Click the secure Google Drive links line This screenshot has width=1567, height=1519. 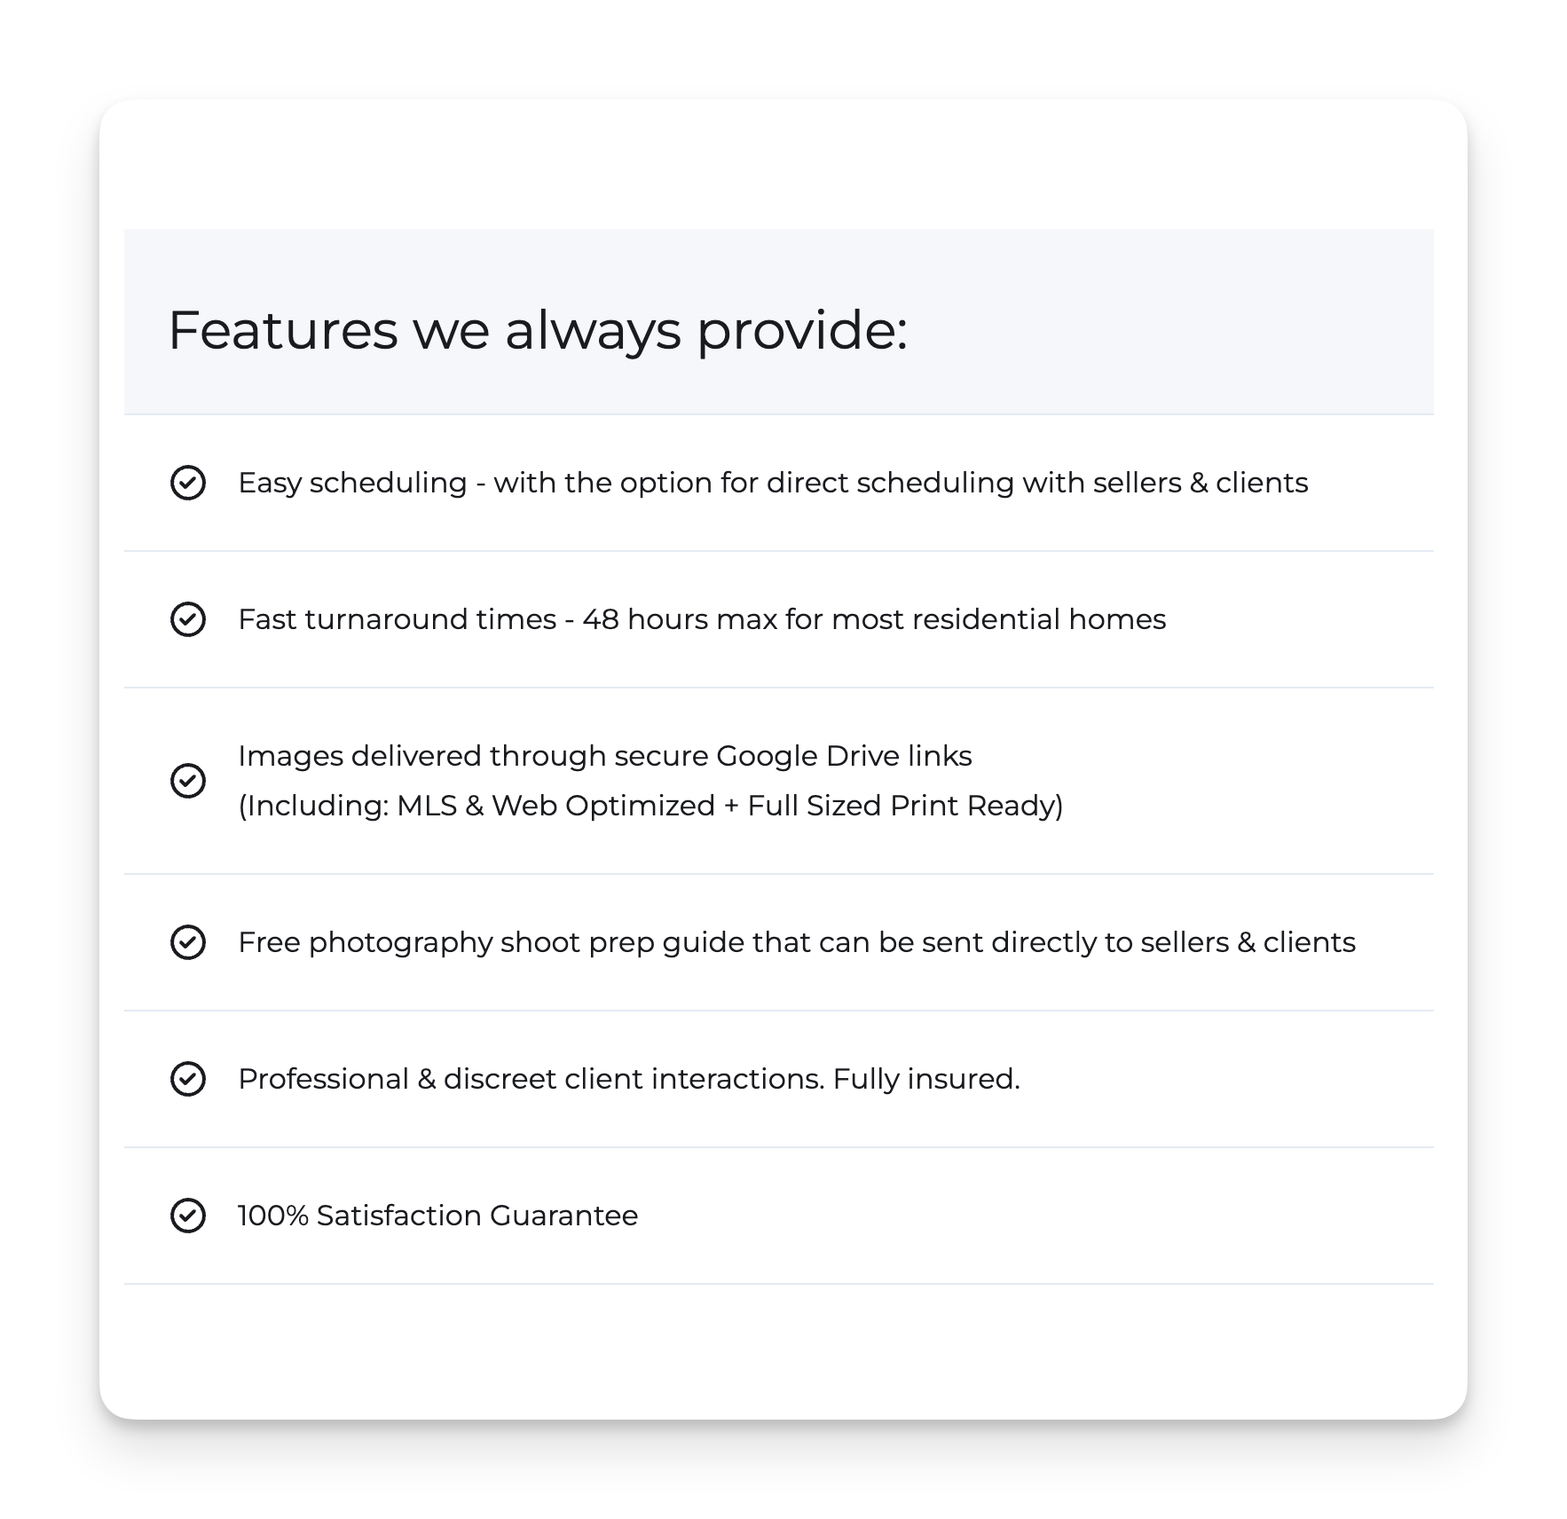click(605, 756)
